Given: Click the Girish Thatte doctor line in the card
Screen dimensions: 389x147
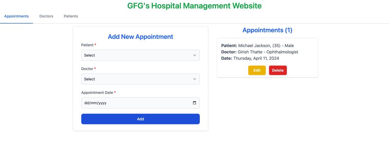Looking at the screenshot, I should (260, 52).
